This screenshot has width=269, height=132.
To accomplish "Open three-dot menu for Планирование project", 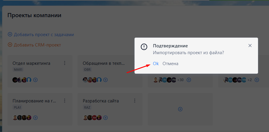I will [x=65, y=101].
